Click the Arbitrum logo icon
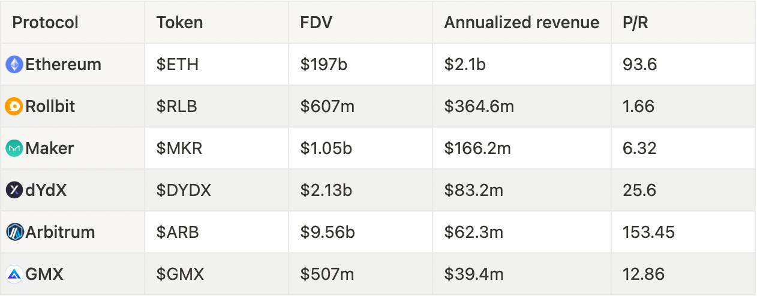The width and height of the screenshot is (757, 296). tap(14, 232)
